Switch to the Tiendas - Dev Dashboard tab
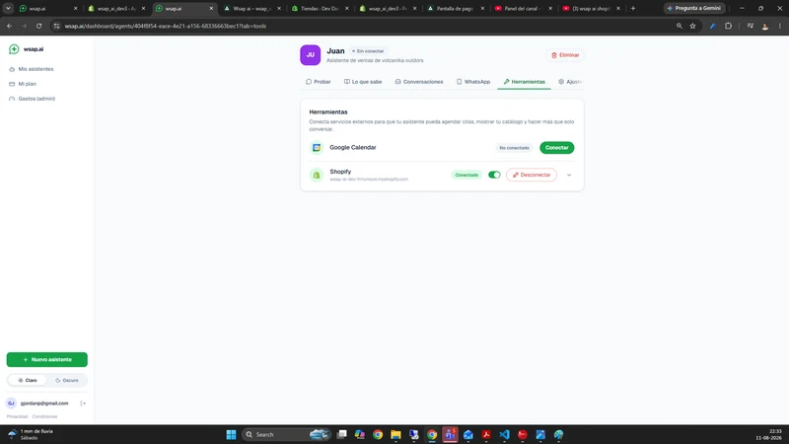 coord(319,8)
